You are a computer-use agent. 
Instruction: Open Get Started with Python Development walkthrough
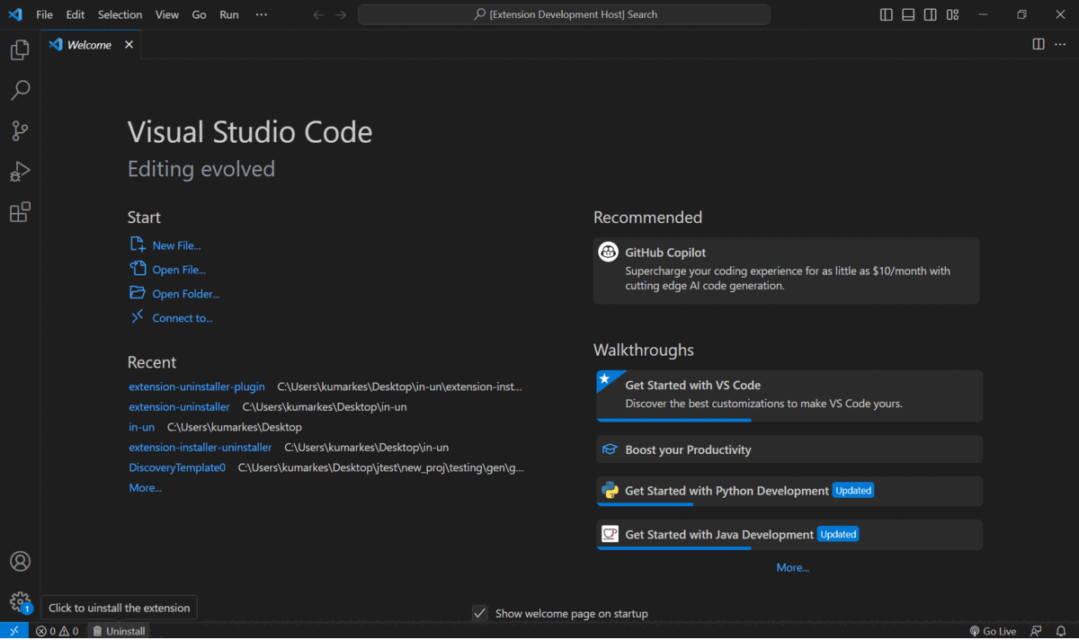coord(789,491)
